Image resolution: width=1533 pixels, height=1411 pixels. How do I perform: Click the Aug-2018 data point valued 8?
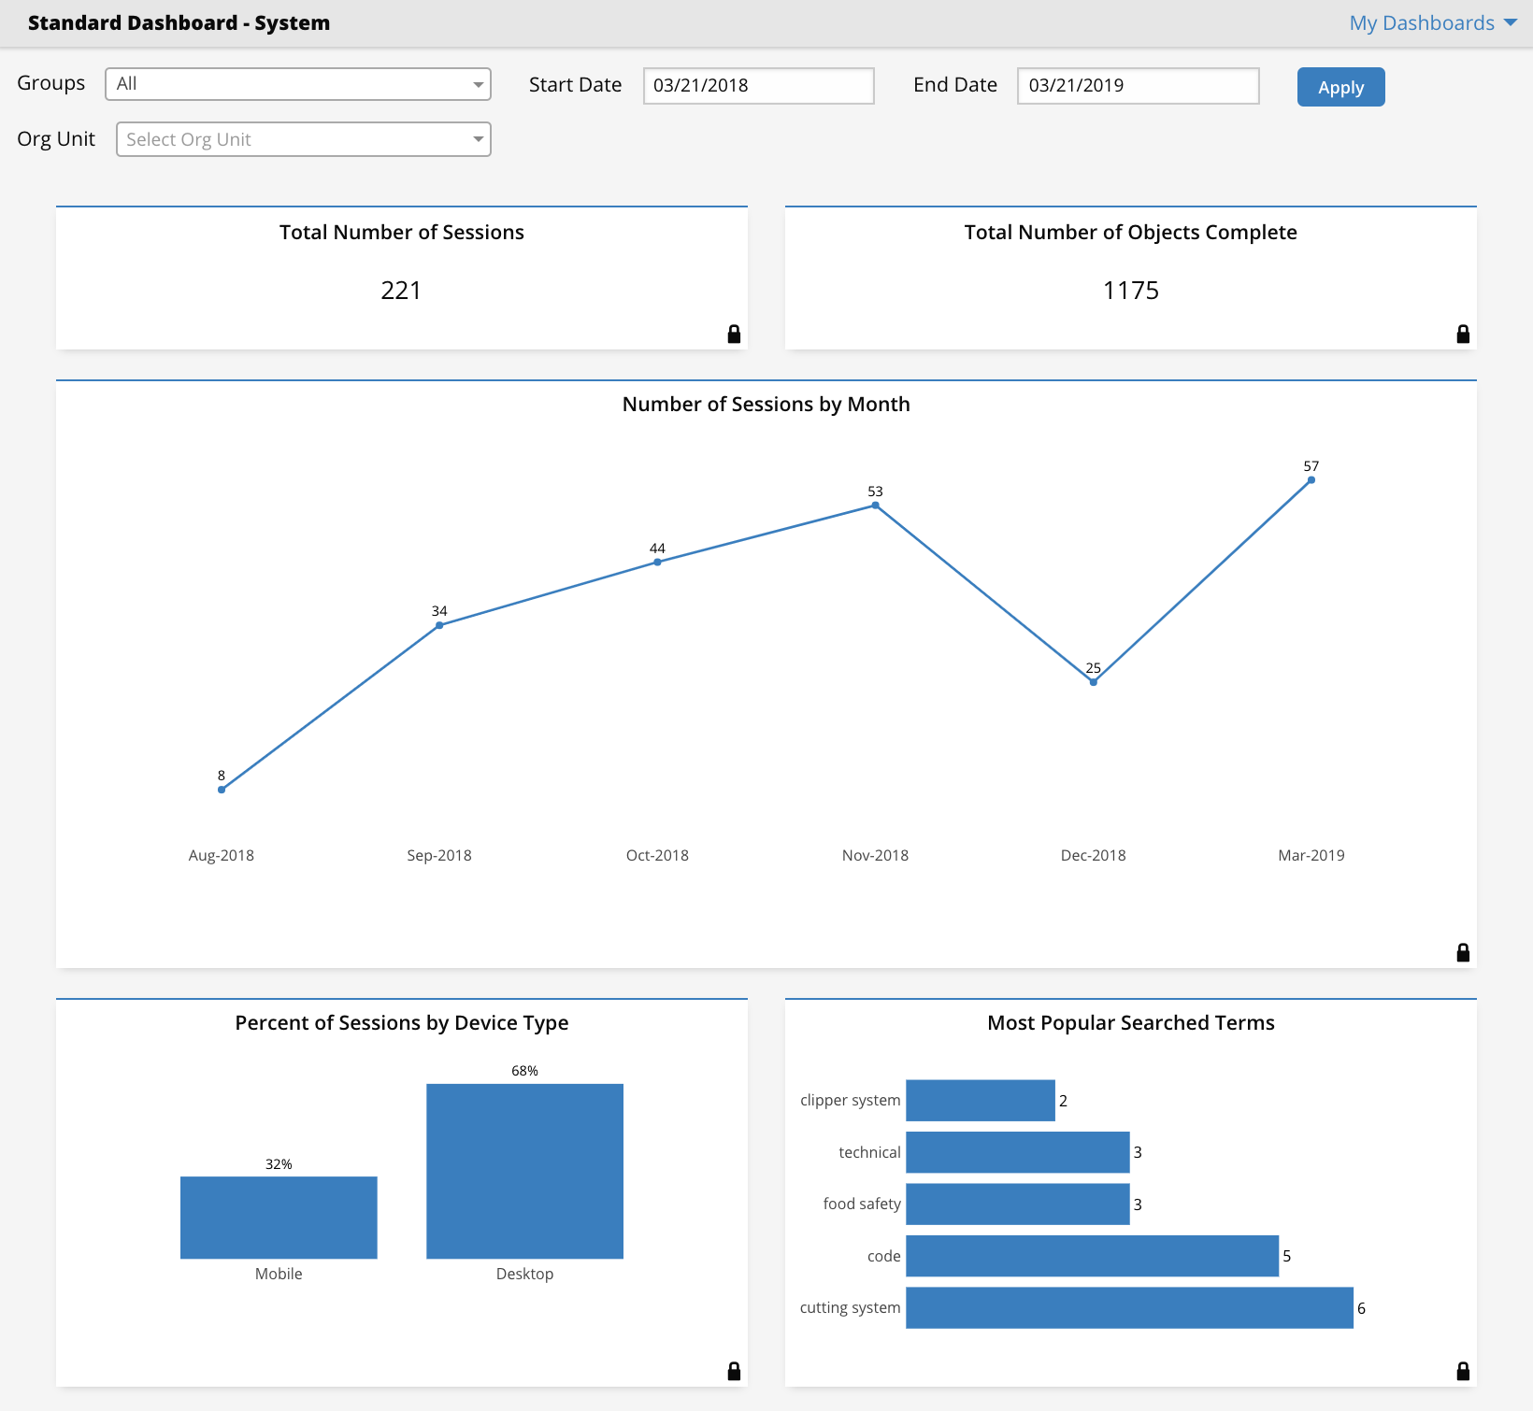click(222, 790)
